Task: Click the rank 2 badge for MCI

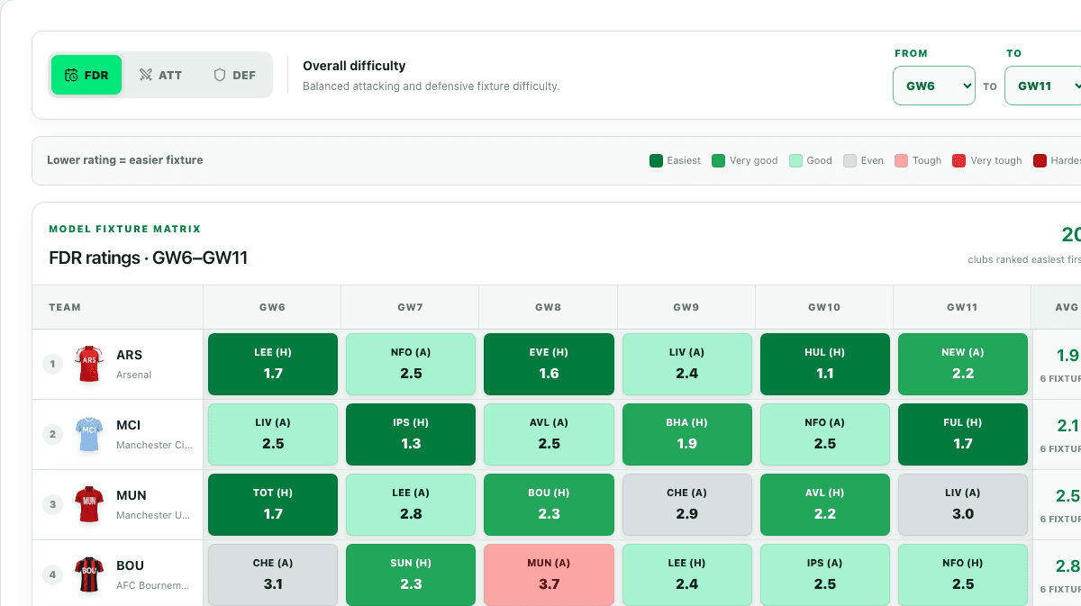Action: click(x=52, y=434)
